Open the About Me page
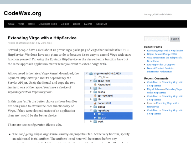The width and height of the screenshot is (191, 143). coord(101,24)
